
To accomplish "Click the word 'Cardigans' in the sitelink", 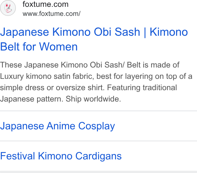I will (98, 156).
